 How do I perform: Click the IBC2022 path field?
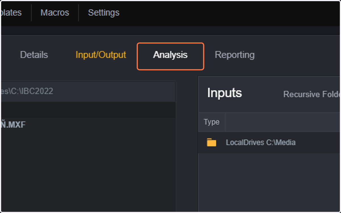[88, 91]
